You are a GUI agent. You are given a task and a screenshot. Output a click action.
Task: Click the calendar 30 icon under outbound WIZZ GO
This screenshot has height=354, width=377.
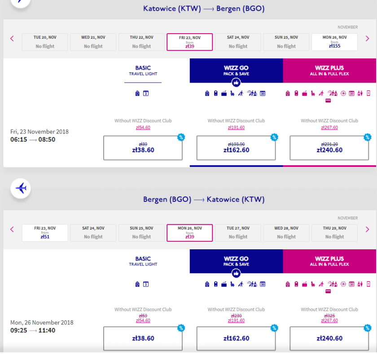263,93
